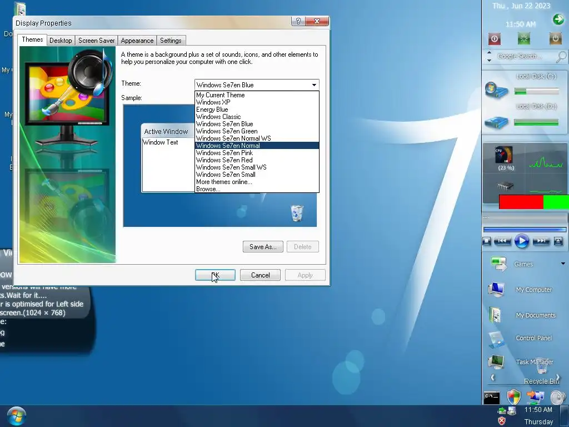Open the Local Disk (C:) drive icon

coord(496,91)
